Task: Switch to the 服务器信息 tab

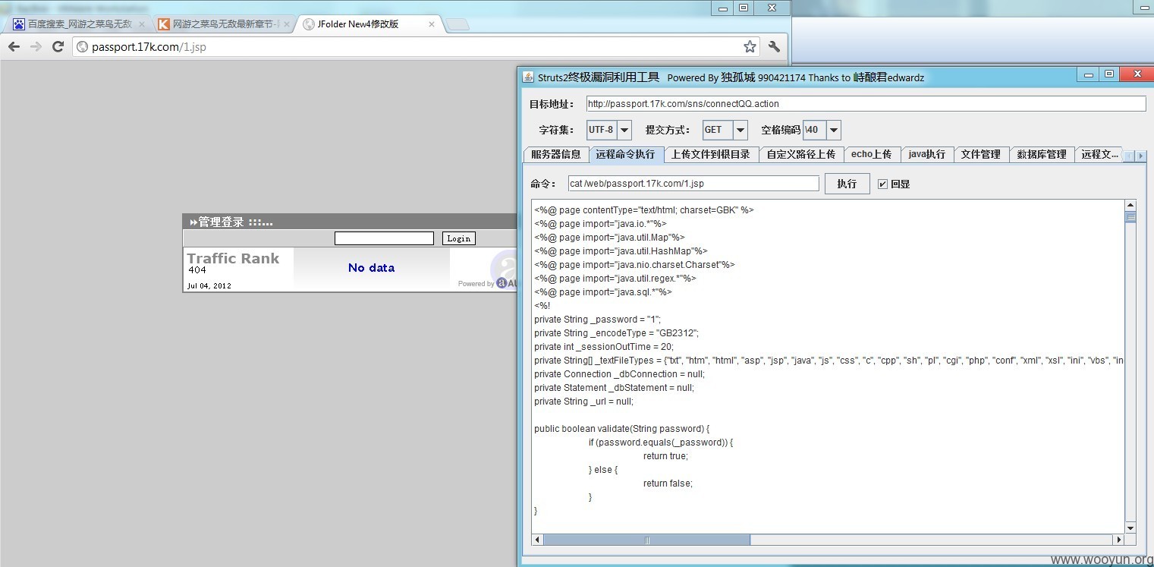Action: (556, 154)
